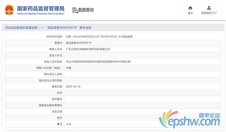Open the 首页 home icon

[190, 8]
